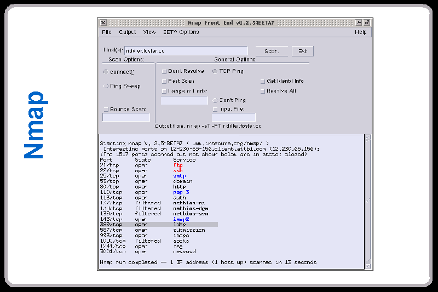
Task: Select the 993/tcp imaps output row
Action: click(145, 236)
